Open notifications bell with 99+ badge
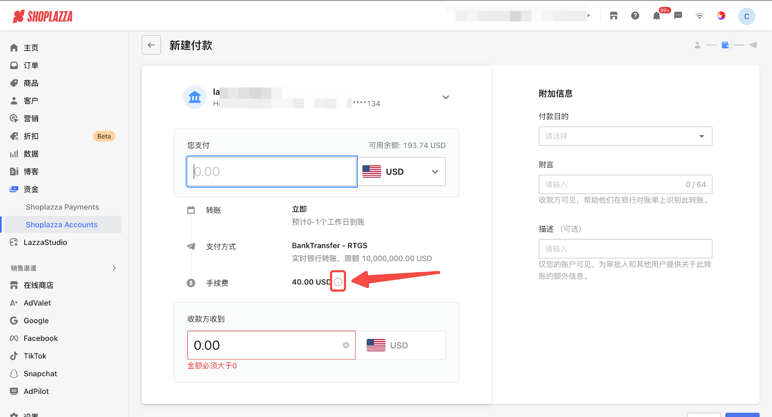The image size is (772, 417). (x=657, y=15)
